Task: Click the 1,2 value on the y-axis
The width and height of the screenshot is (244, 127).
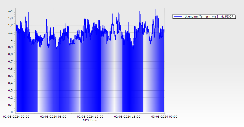Action: point(10,25)
